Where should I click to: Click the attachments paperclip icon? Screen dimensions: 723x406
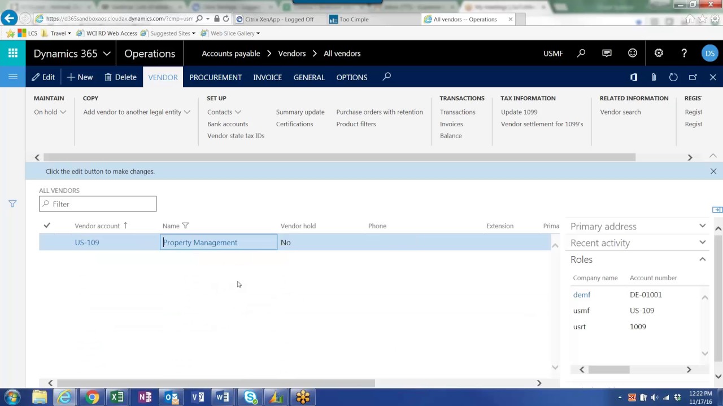pyautogui.click(x=654, y=77)
